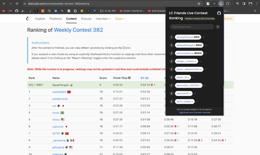This screenshot has width=260, height=155.
Task: Open jeffreyhu8's profile link
Action: tap(58, 148)
